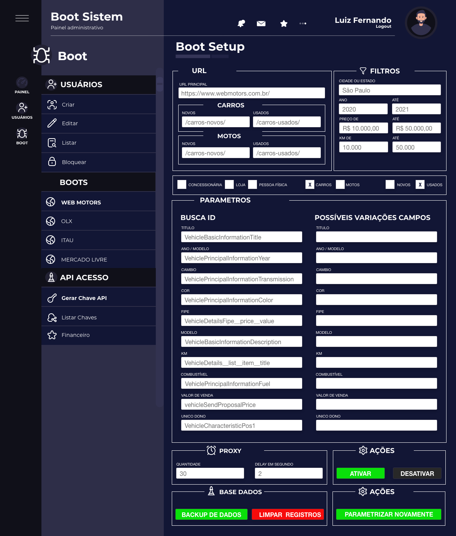Click the key icon beside Gerar Chave API
Viewport: 456px width, 536px height.
52,298
